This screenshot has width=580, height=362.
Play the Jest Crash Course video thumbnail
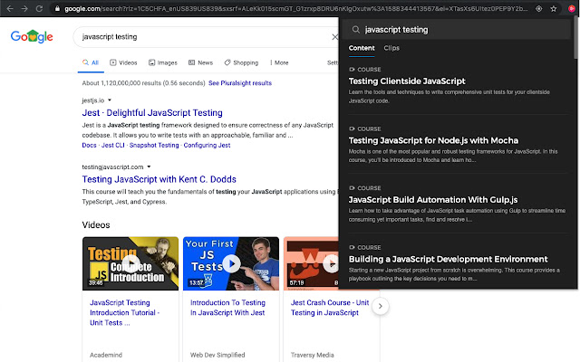312,263
